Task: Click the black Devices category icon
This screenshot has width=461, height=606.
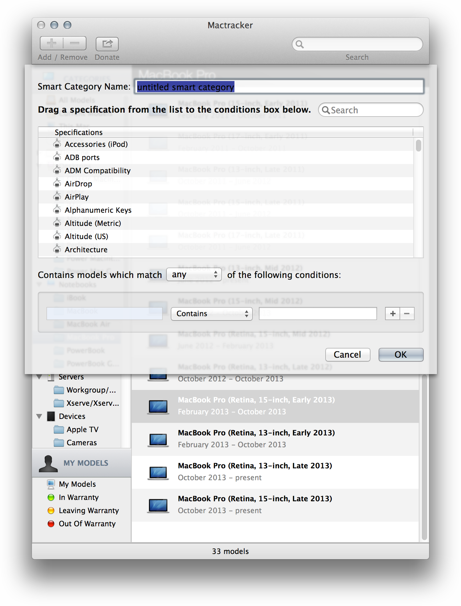Action: coord(51,416)
